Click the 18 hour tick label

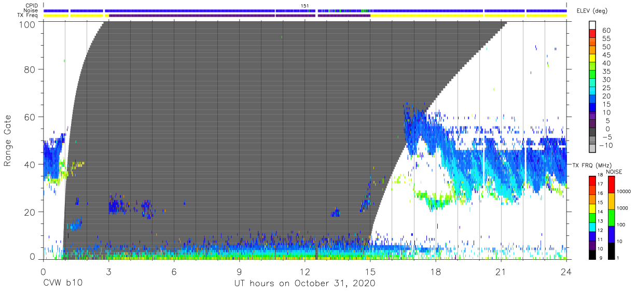point(435,271)
